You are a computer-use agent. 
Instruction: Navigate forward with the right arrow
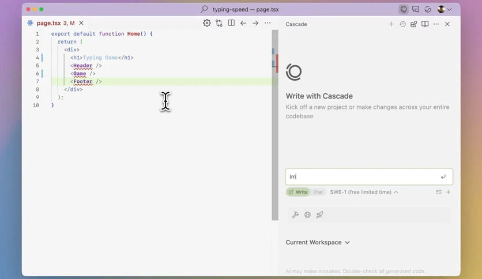(255, 23)
